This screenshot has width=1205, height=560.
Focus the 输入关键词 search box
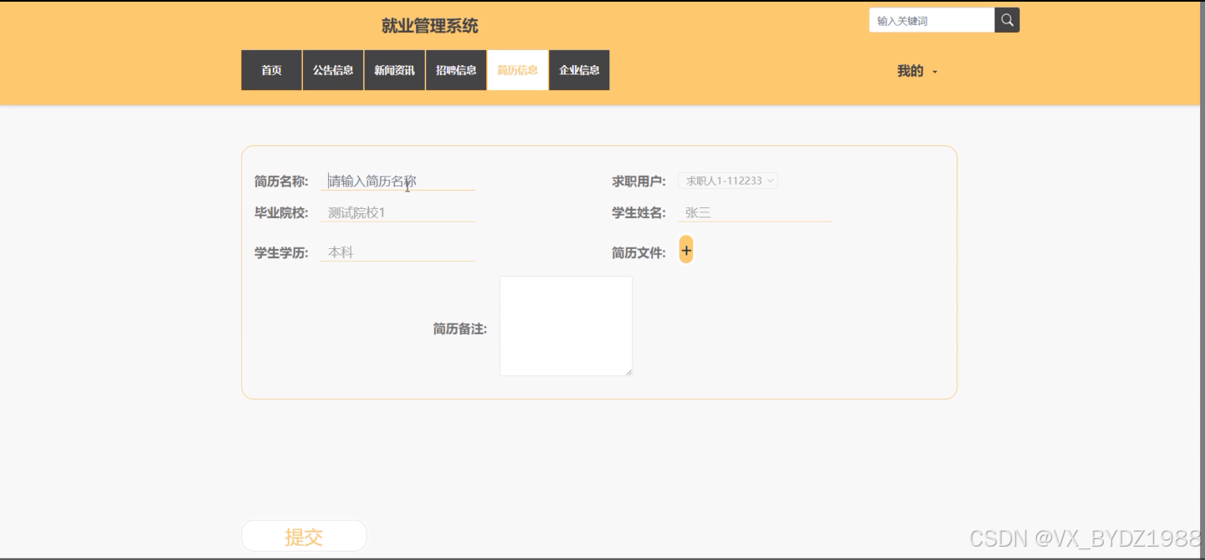tap(932, 20)
